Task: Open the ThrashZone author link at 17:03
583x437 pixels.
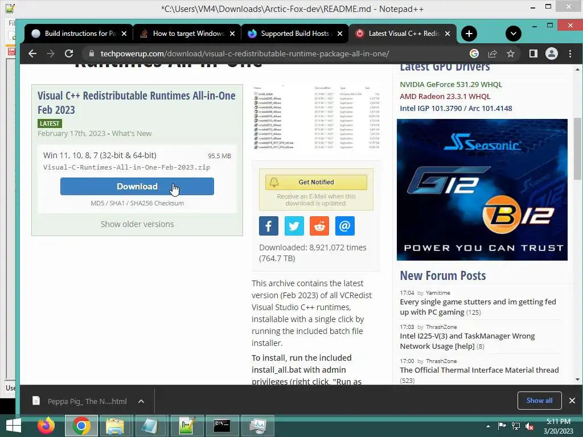Action: click(x=441, y=327)
